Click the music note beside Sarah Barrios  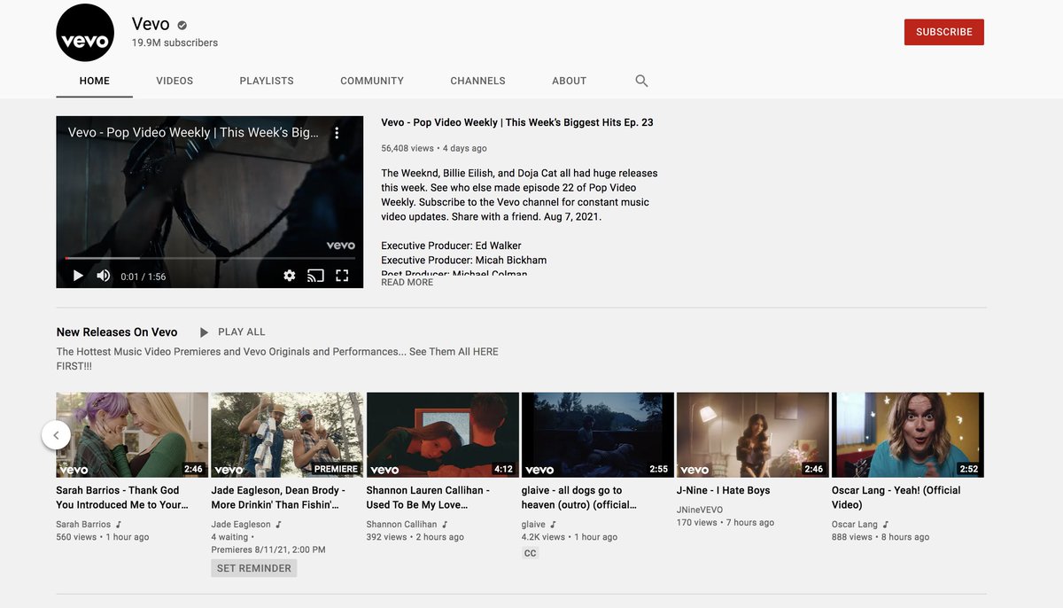tap(120, 523)
